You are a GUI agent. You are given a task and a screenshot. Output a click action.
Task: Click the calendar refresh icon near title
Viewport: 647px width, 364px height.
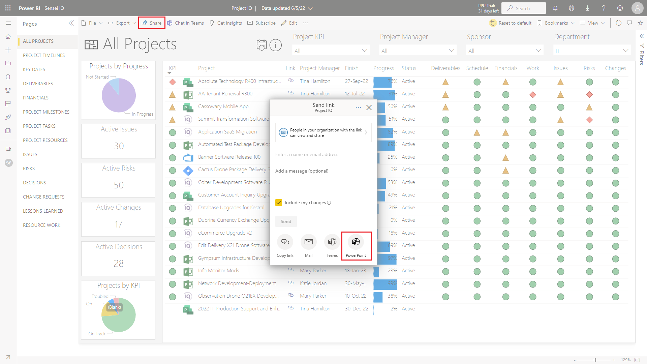coord(261,45)
